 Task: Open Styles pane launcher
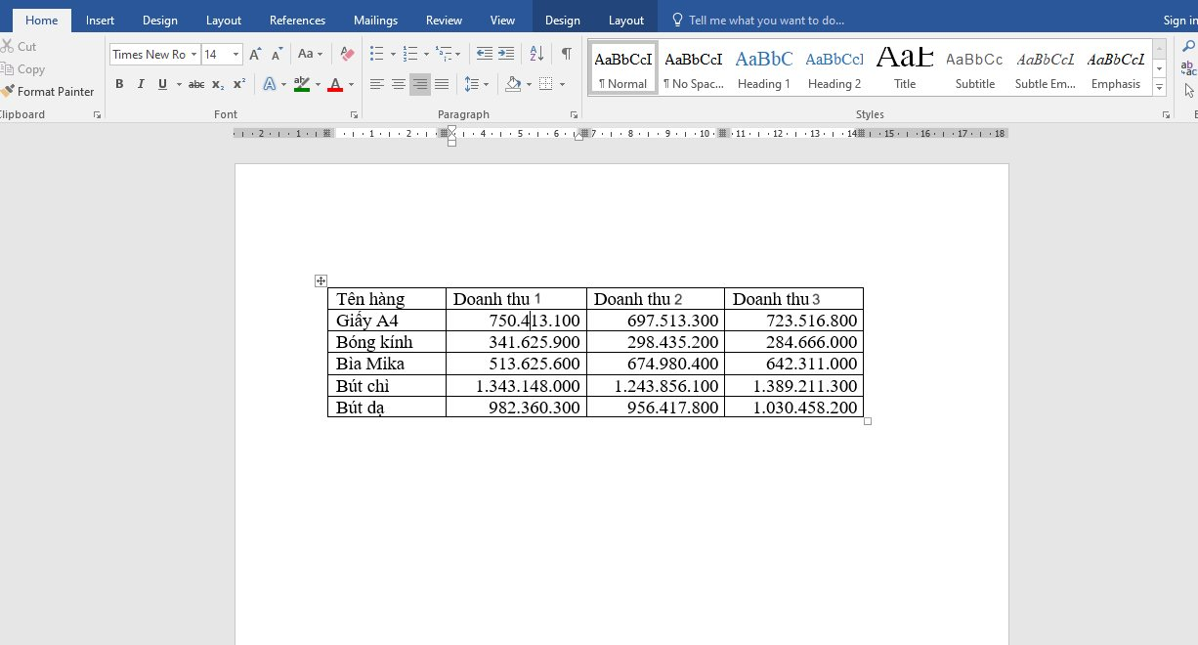pos(1167,115)
